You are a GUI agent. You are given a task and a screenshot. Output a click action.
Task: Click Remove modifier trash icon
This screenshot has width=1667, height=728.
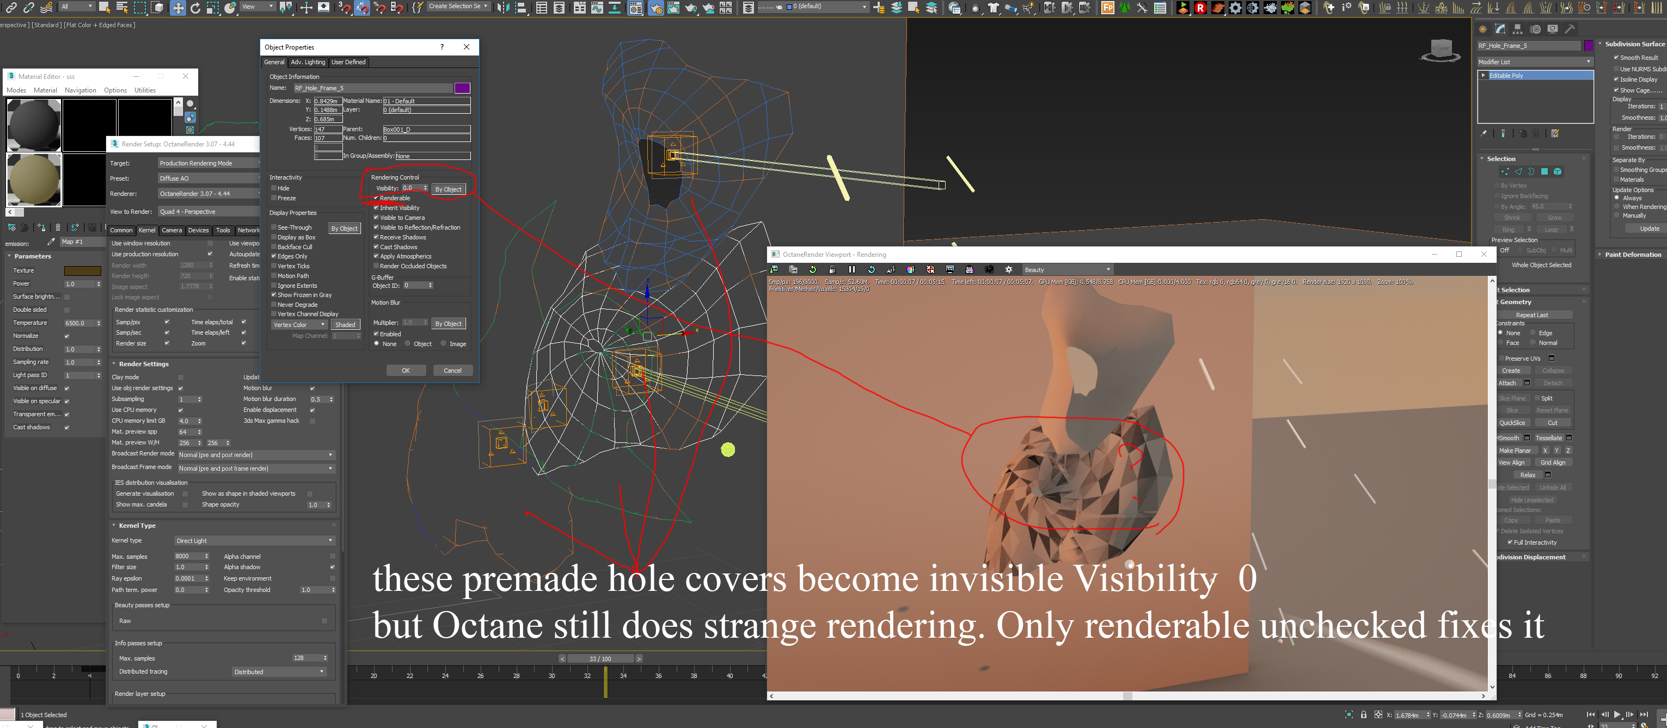(x=1536, y=133)
